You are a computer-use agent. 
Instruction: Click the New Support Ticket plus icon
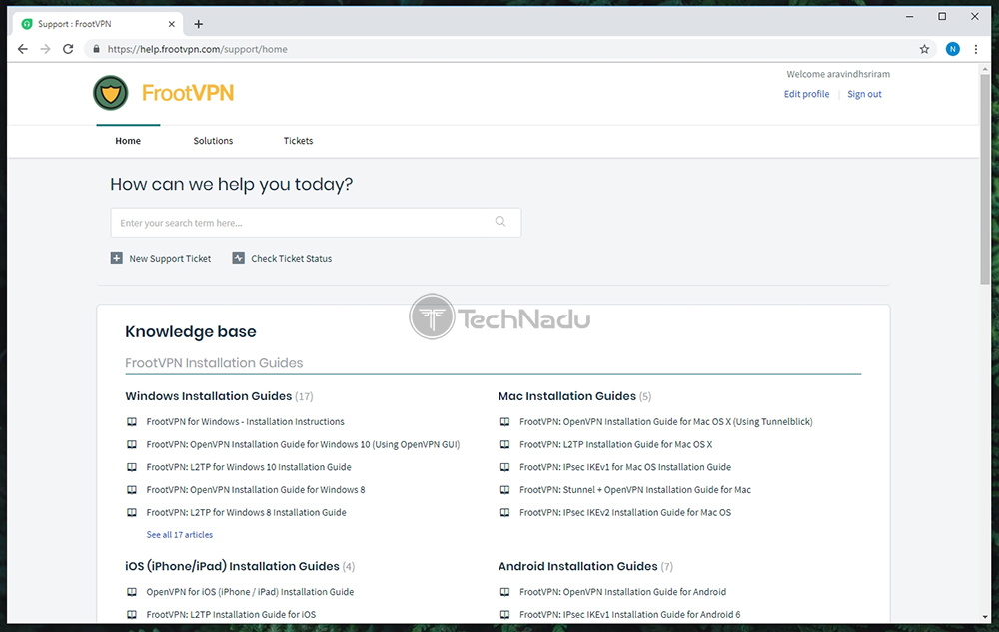(117, 258)
